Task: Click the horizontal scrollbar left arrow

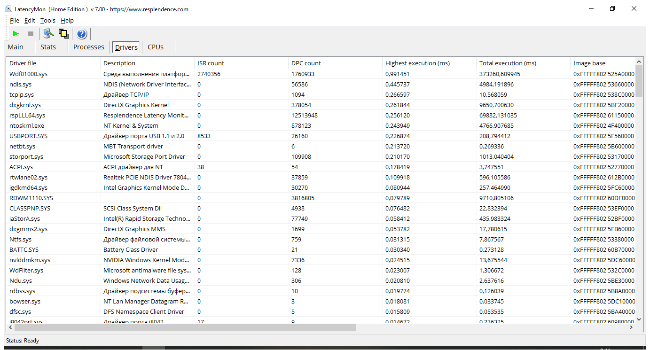Action: [10, 327]
